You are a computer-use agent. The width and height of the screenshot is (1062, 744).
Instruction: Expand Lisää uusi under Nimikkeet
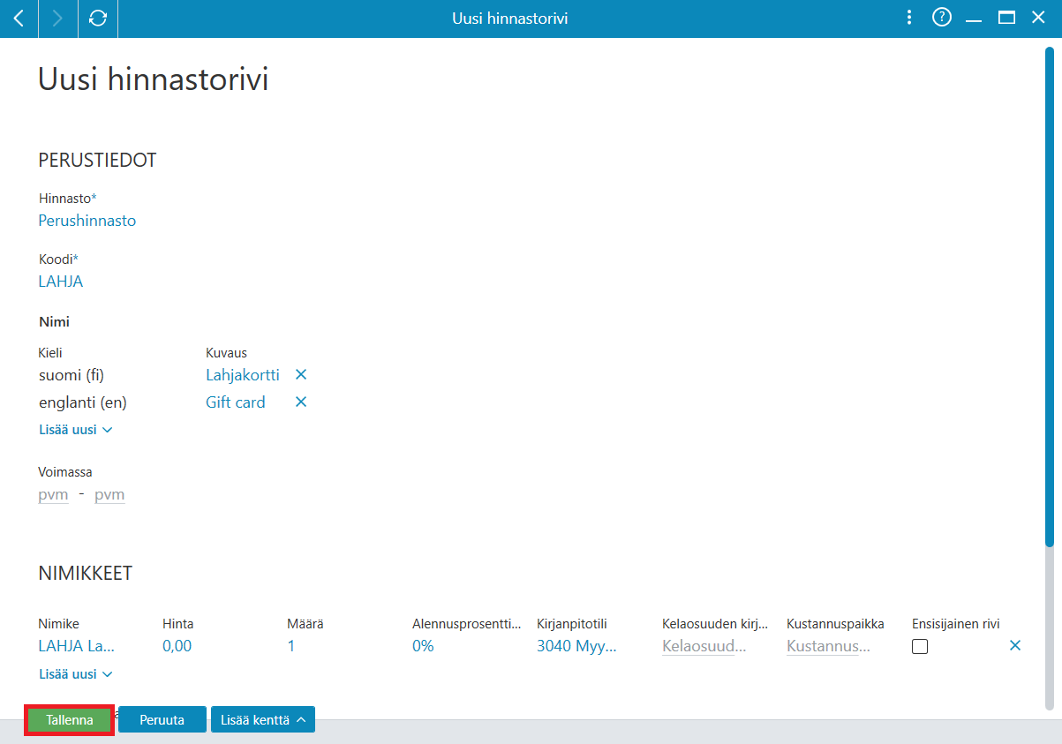pos(76,674)
